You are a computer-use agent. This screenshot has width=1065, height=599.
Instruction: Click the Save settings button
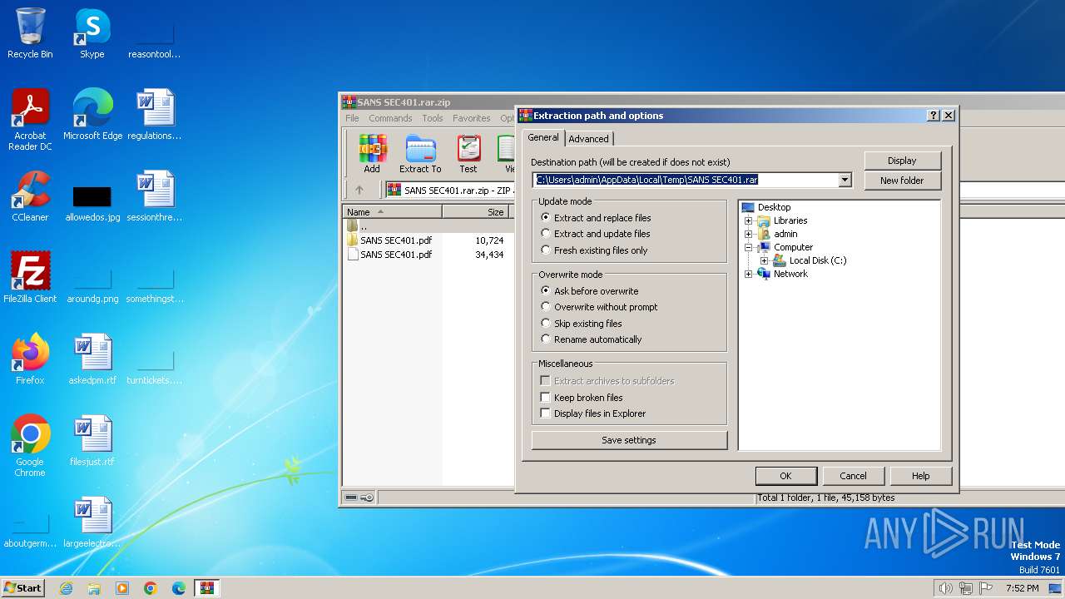[x=629, y=440]
